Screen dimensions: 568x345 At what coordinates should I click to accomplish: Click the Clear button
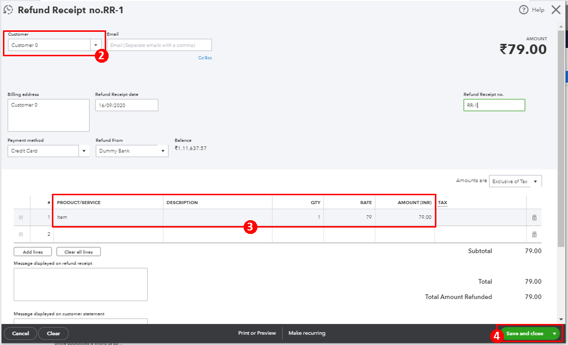pos(53,333)
